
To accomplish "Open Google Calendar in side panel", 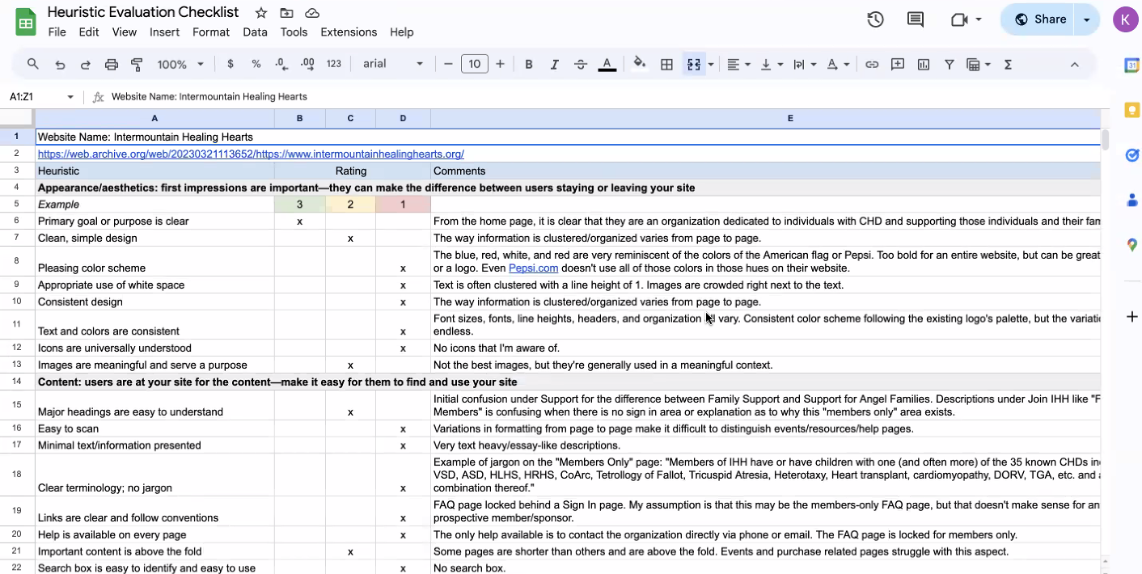I will tap(1131, 65).
